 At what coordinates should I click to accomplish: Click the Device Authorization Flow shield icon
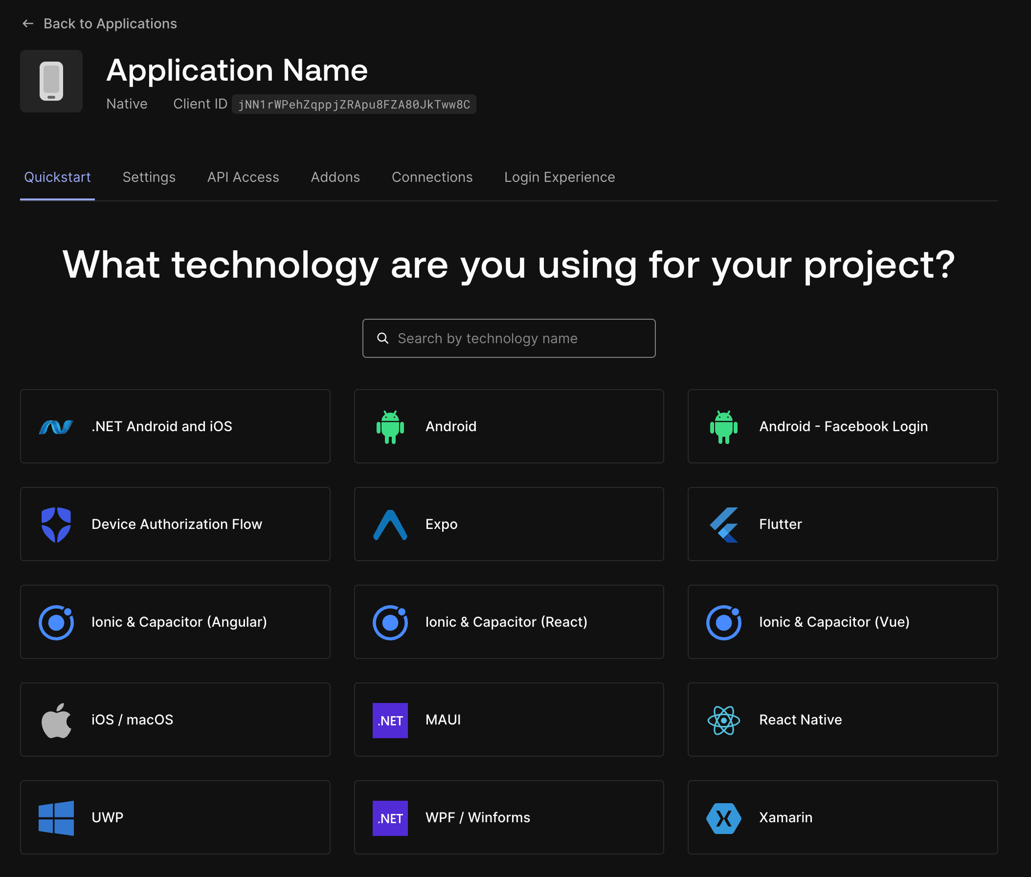[56, 525]
